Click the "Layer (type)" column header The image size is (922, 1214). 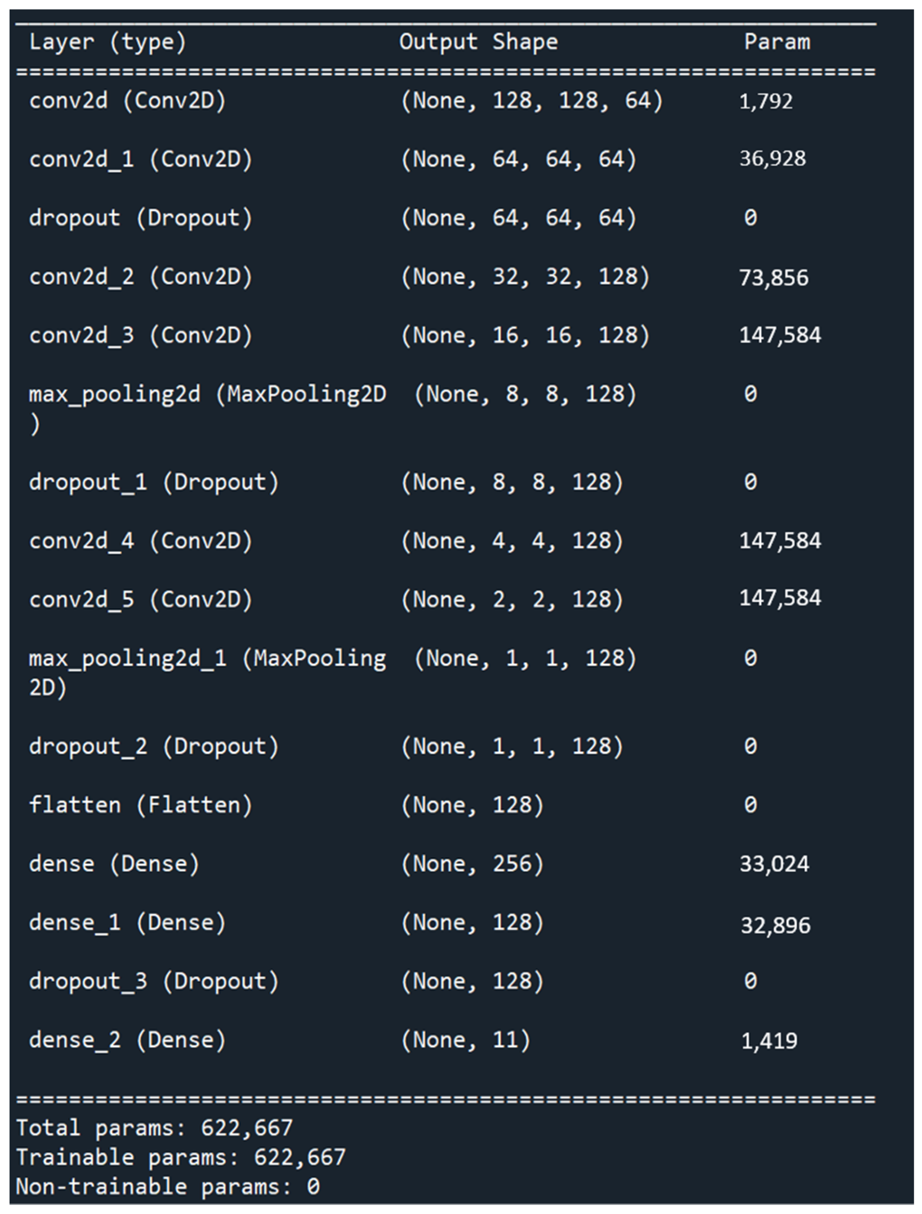[x=108, y=42]
